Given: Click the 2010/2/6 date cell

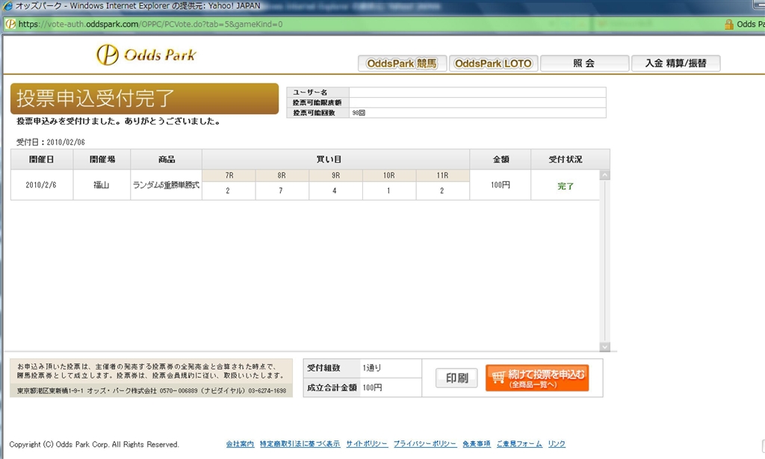Looking at the screenshot, I should tap(41, 185).
